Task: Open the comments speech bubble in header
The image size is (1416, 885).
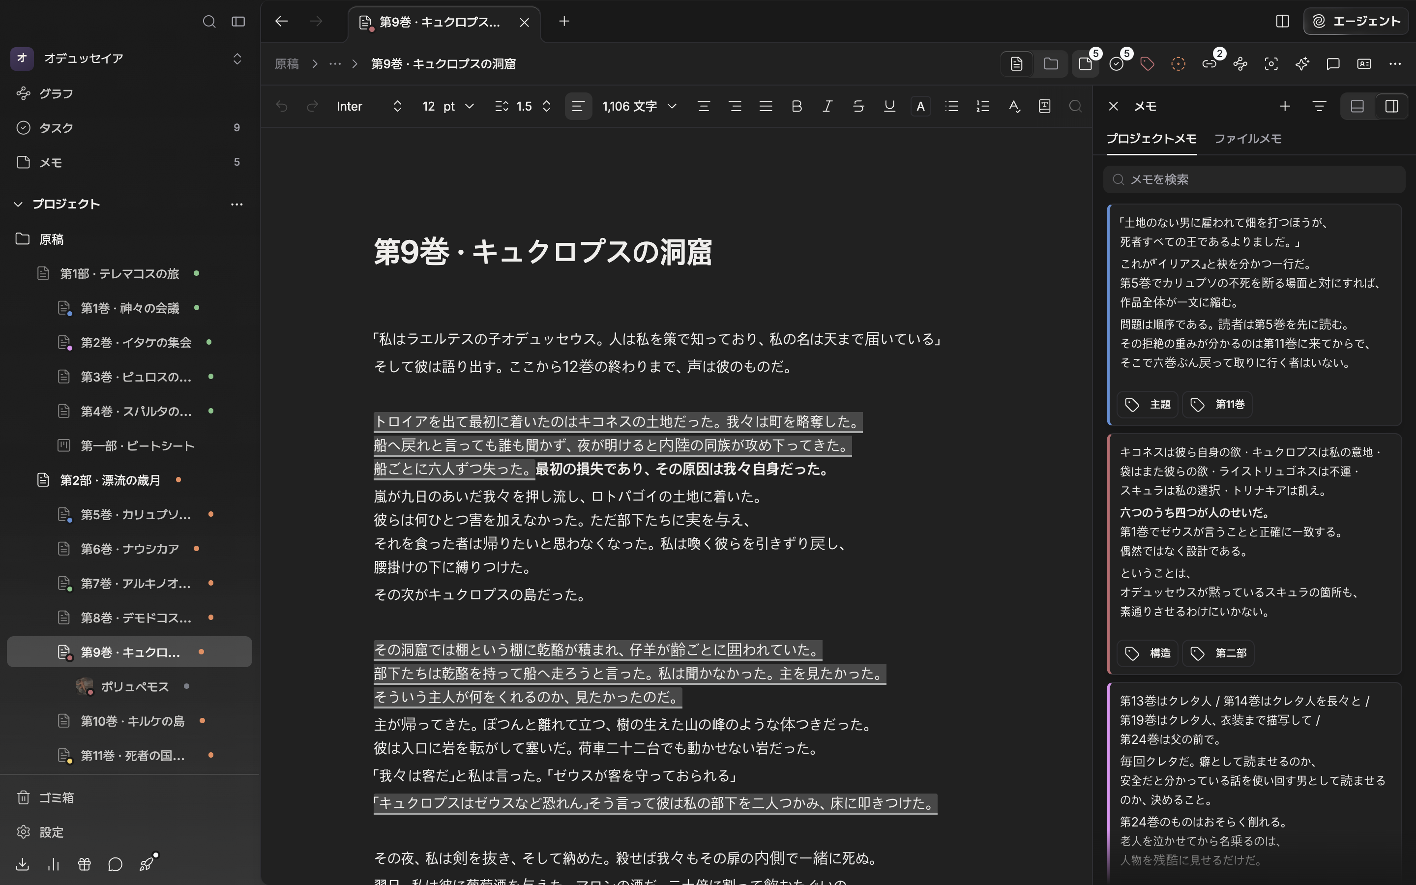Action: 1333,64
